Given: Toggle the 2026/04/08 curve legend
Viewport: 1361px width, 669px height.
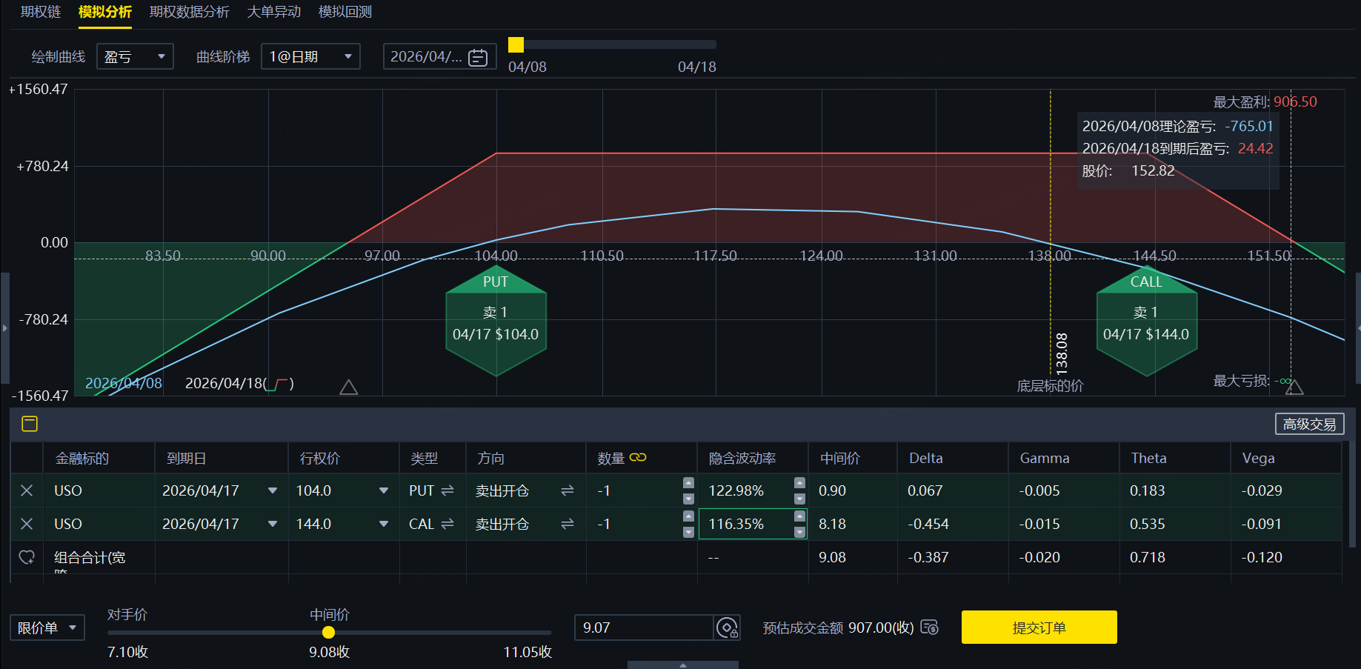Looking at the screenshot, I should (x=123, y=383).
